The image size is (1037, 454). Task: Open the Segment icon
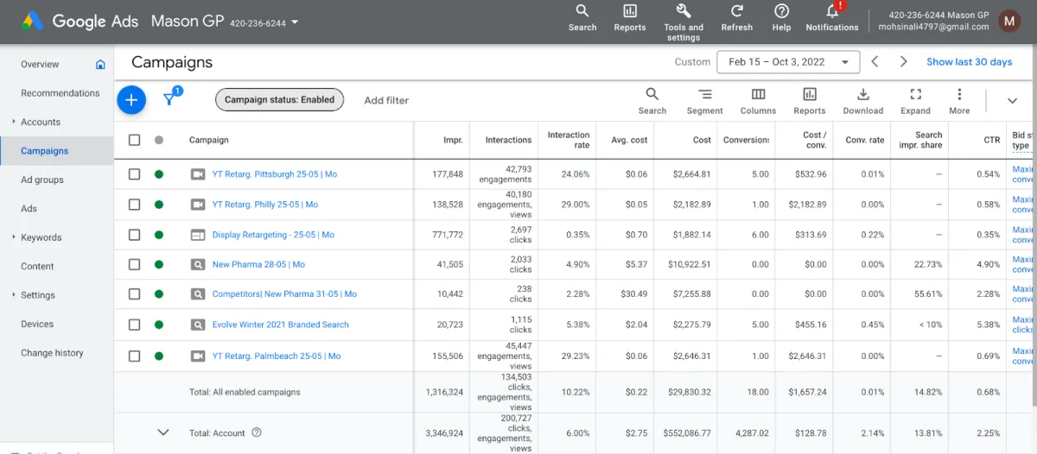[x=704, y=100]
